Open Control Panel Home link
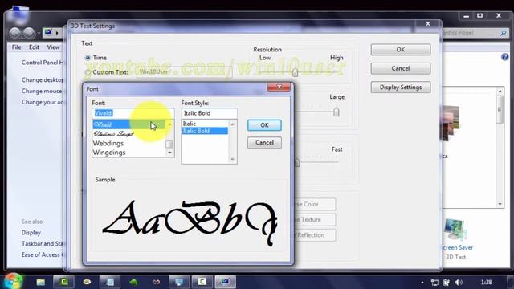The height and width of the screenshot is (289, 514). click(x=43, y=63)
